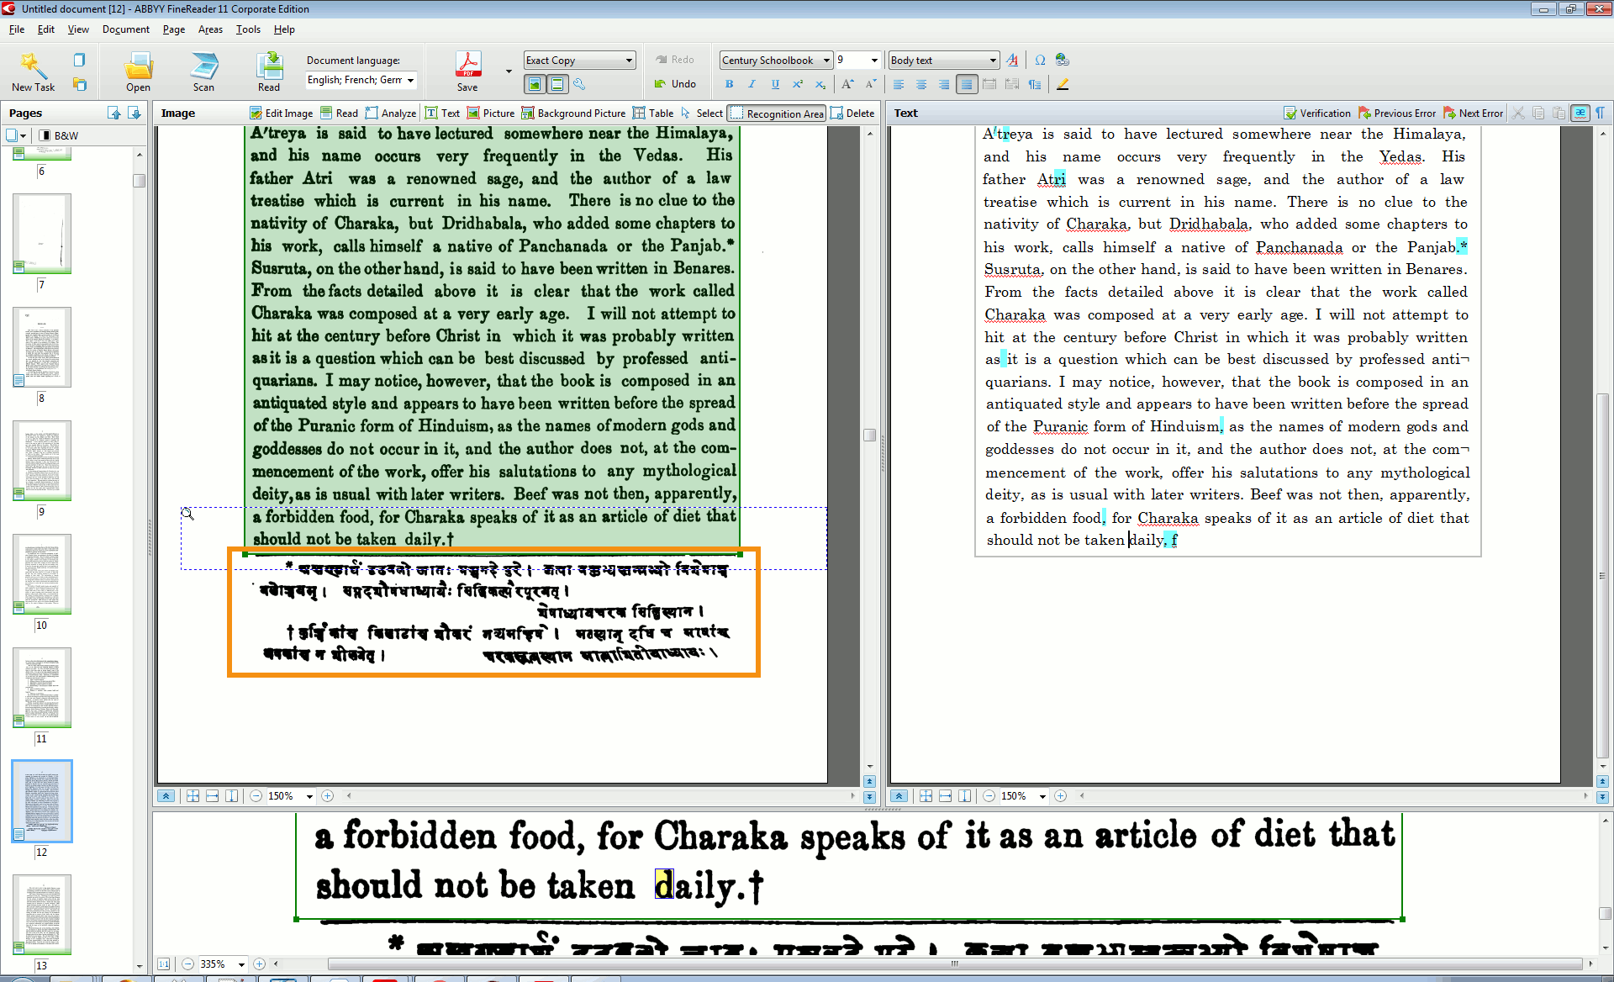Open the Areas menu
The width and height of the screenshot is (1614, 982).
point(210,29)
